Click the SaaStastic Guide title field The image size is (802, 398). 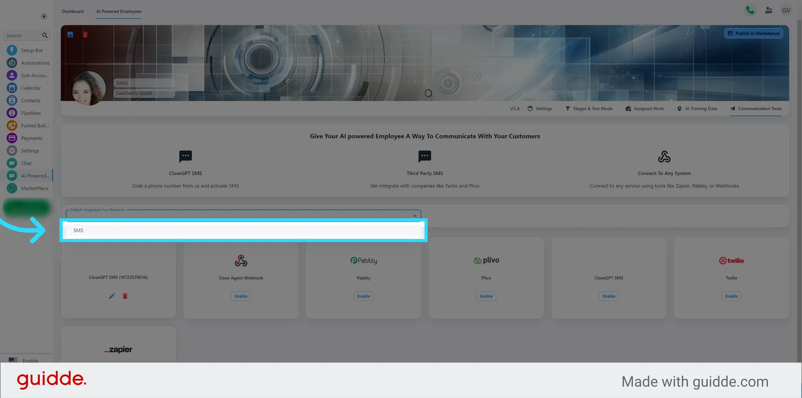(x=144, y=93)
